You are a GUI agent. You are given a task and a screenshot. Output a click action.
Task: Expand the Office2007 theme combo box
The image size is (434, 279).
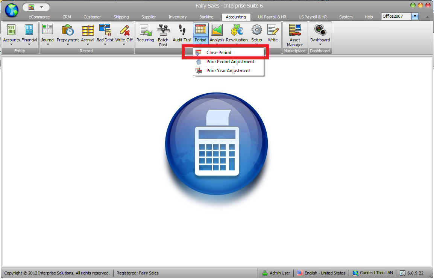(x=415, y=16)
